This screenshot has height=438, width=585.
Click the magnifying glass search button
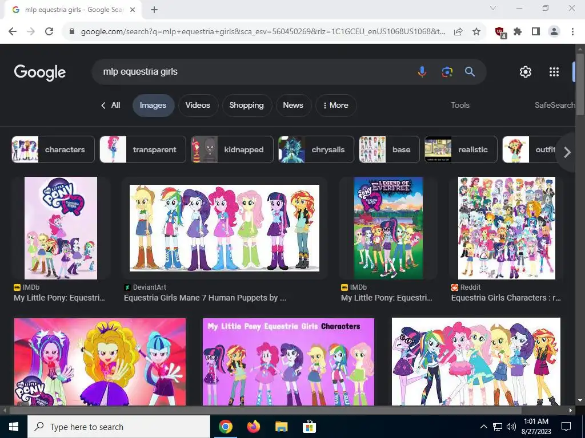coord(470,71)
